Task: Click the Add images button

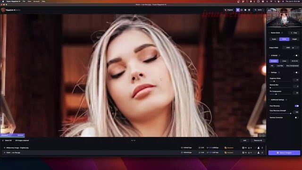Action: pyautogui.click(x=244, y=141)
